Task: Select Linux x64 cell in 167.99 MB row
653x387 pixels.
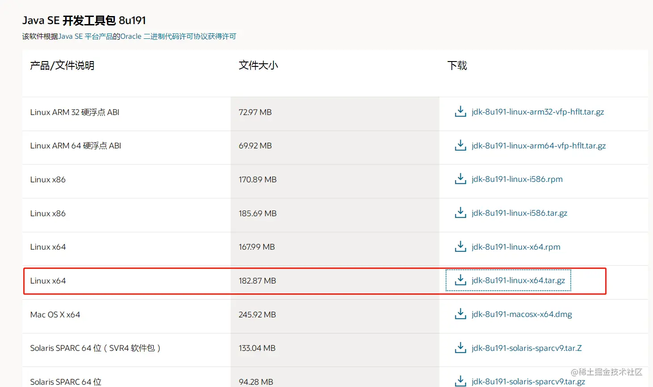Action: pyautogui.click(x=48, y=247)
